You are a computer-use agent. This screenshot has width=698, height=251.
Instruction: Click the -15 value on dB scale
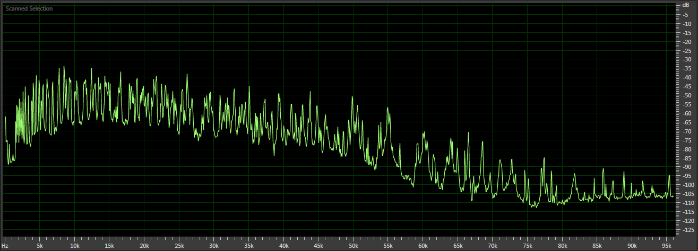pos(686,33)
